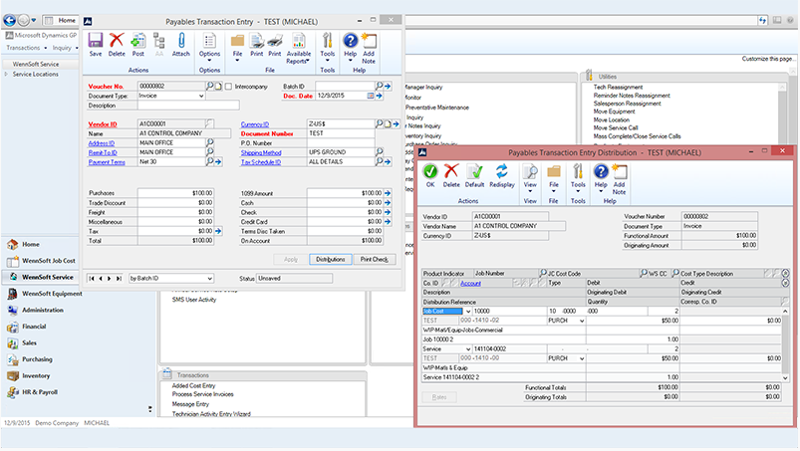This screenshot has width=800, height=451.
Task: Click Process Service Invoices under Transactions
Action: pos(202,394)
